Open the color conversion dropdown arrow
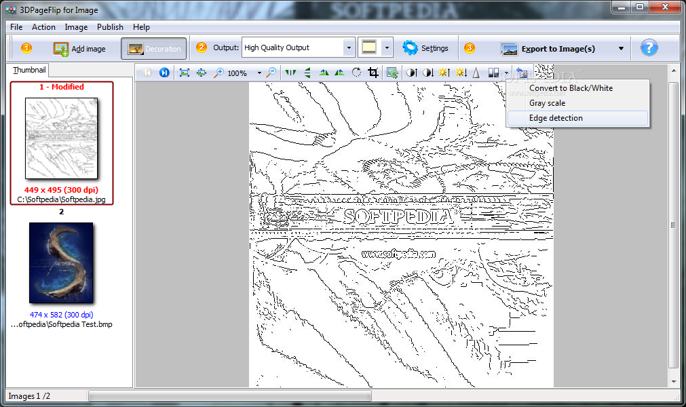The height and width of the screenshot is (407, 686). pos(506,73)
